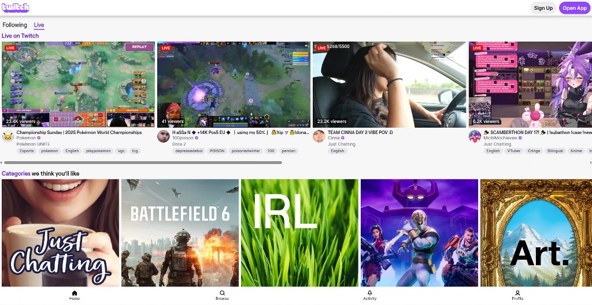Switch to the Following tab

pyautogui.click(x=14, y=25)
